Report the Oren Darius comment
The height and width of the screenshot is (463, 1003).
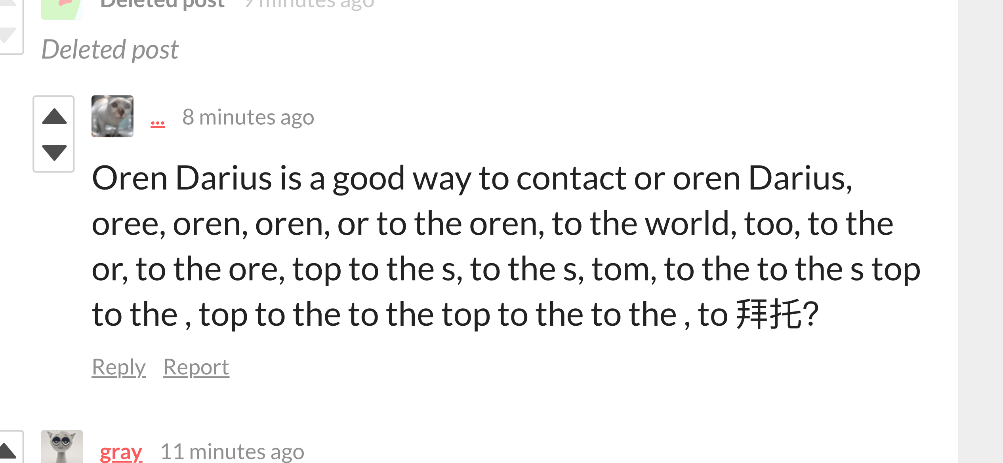196,367
